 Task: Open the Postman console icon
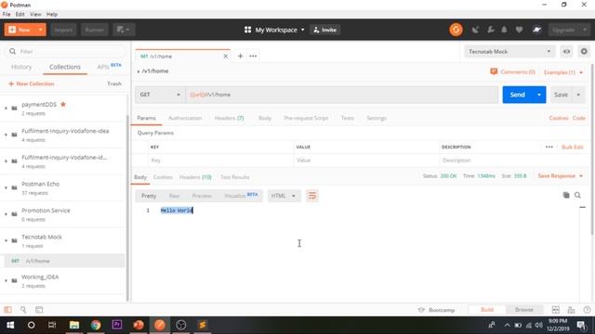(39, 310)
